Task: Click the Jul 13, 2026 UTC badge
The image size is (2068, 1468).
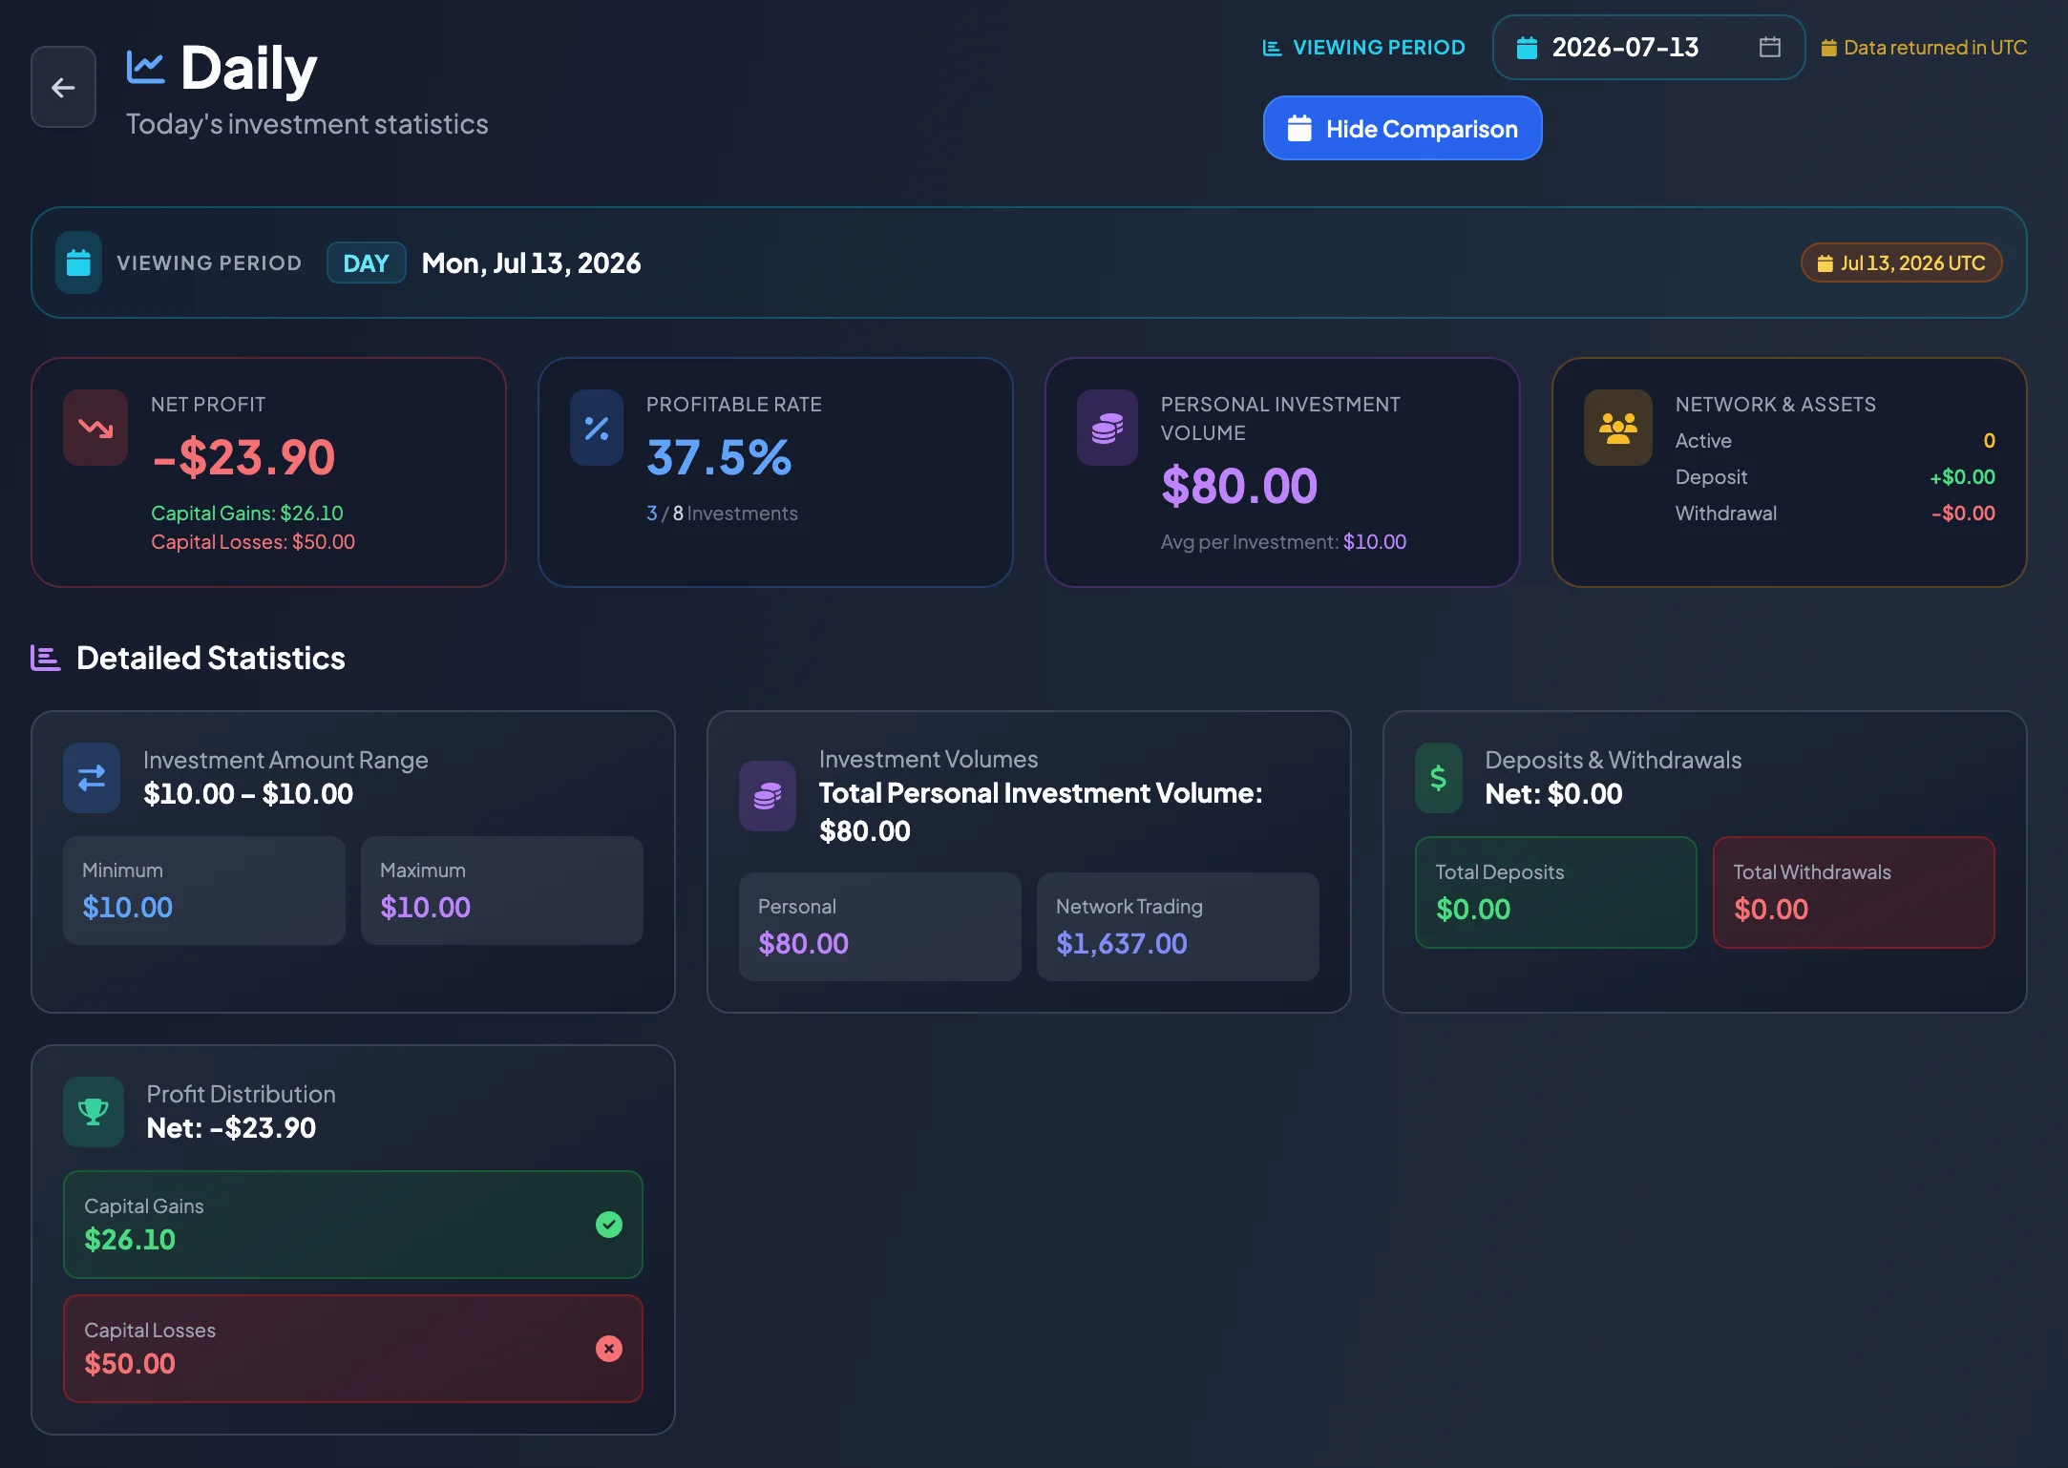Action: coord(1901,262)
